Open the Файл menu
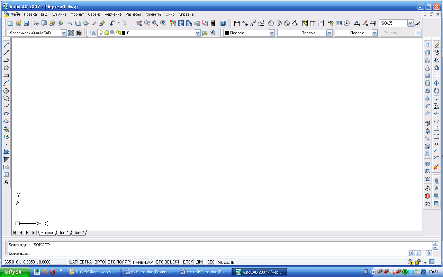 (15, 14)
